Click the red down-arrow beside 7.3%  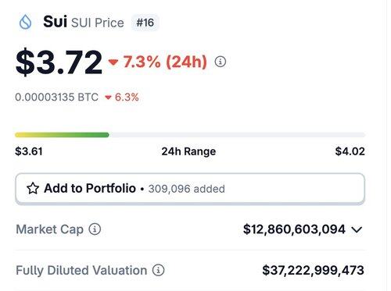pyautogui.click(x=113, y=62)
